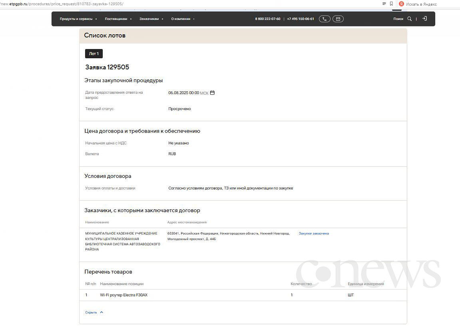
Task: Click the Поиск search label
Action: (398, 19)
